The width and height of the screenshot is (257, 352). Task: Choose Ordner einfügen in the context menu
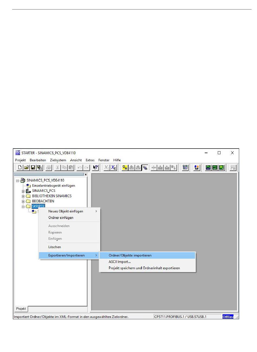click(x=69, y=218)
